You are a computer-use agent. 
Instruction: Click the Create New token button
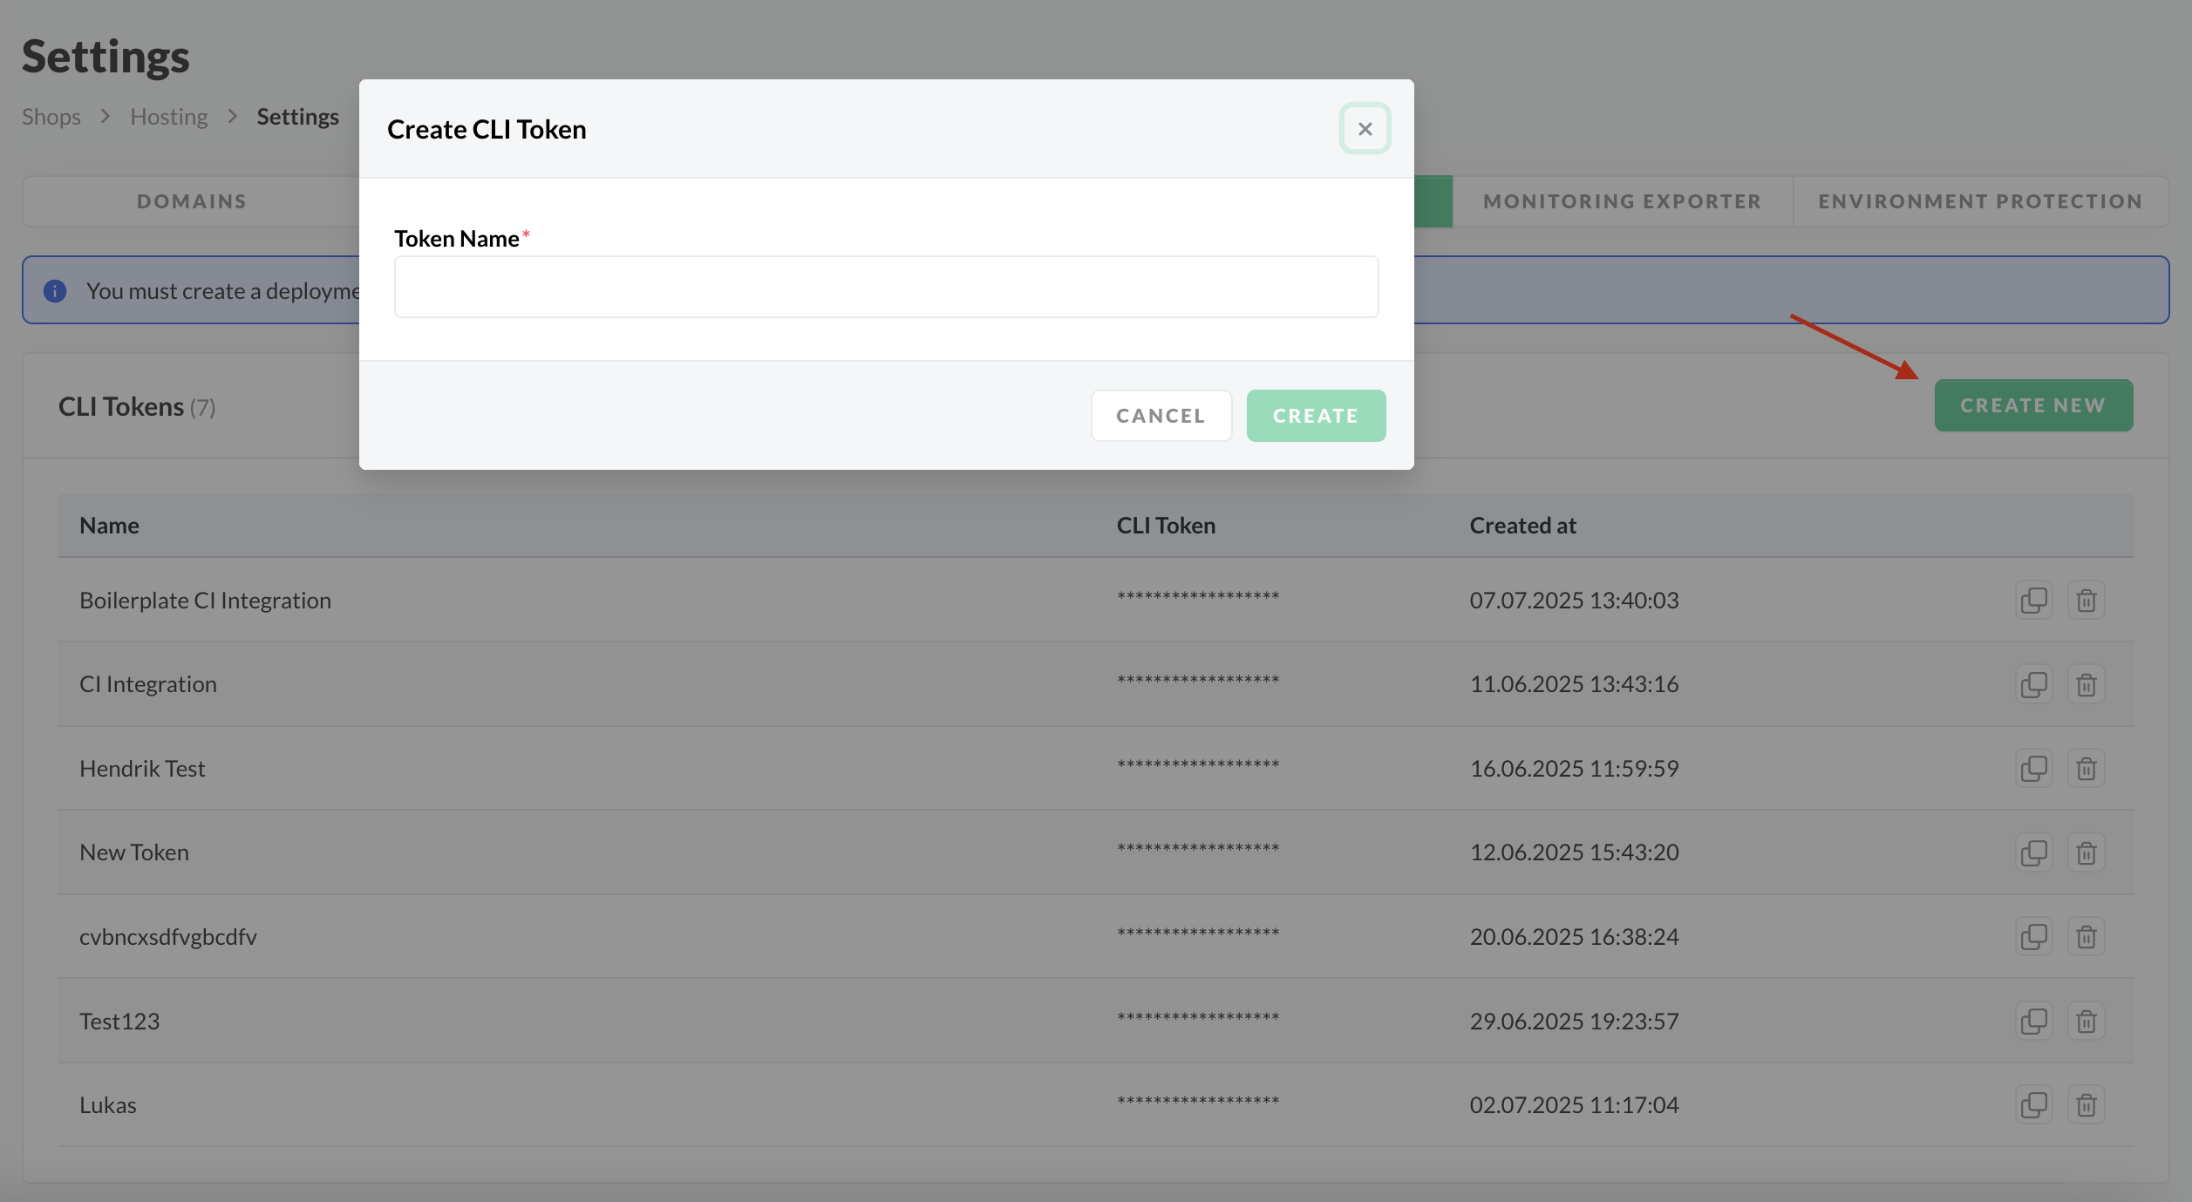(x=2033, y=405)
